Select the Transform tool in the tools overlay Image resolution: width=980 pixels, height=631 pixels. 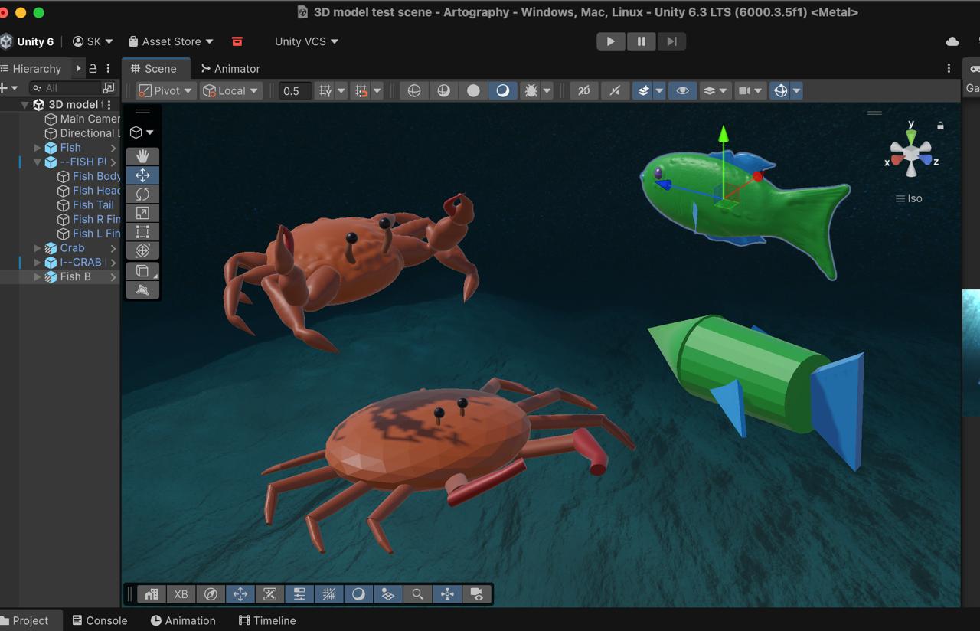coord(142,250)
